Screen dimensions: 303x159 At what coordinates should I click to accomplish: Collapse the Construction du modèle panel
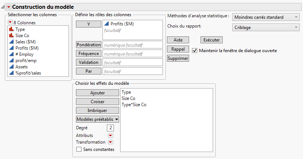(x=3, y=7)
